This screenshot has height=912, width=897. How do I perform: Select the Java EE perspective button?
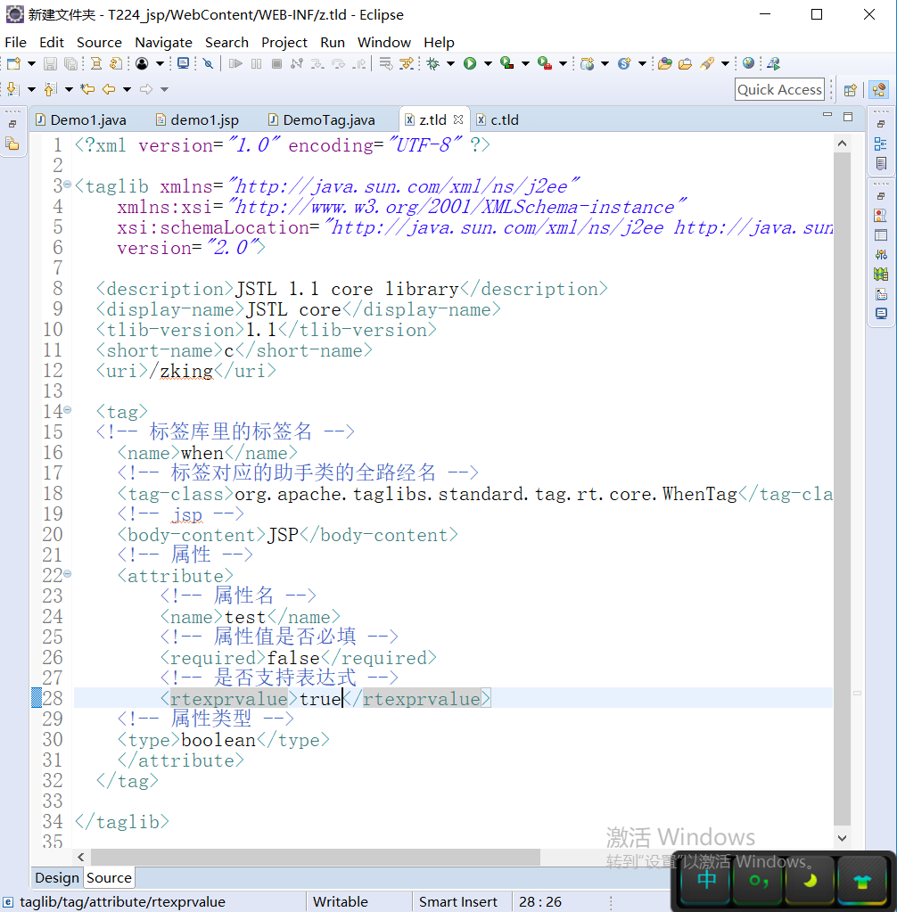click(x=879, y=89)
